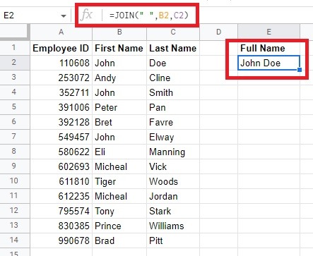Click cell with ID 392128
313x256 pixels.
pos(61,122)
